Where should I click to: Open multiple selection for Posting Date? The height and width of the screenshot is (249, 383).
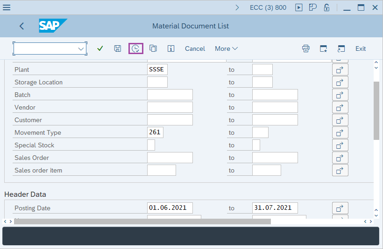point(340,208)
